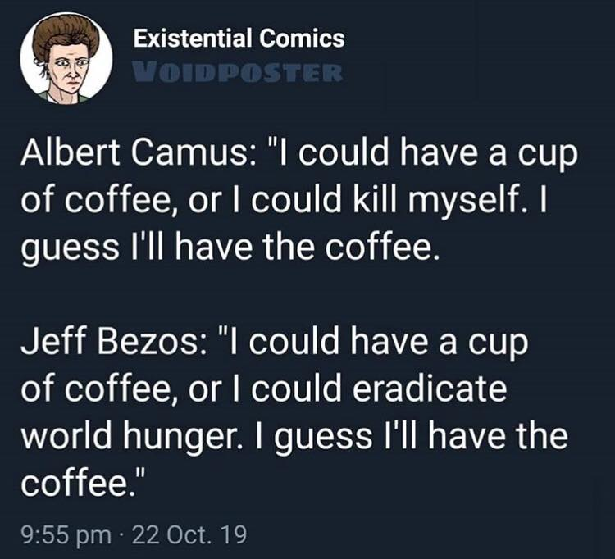Open the 9:55 pm timestamp
615x559 pixels.
[x=66, y=535]
